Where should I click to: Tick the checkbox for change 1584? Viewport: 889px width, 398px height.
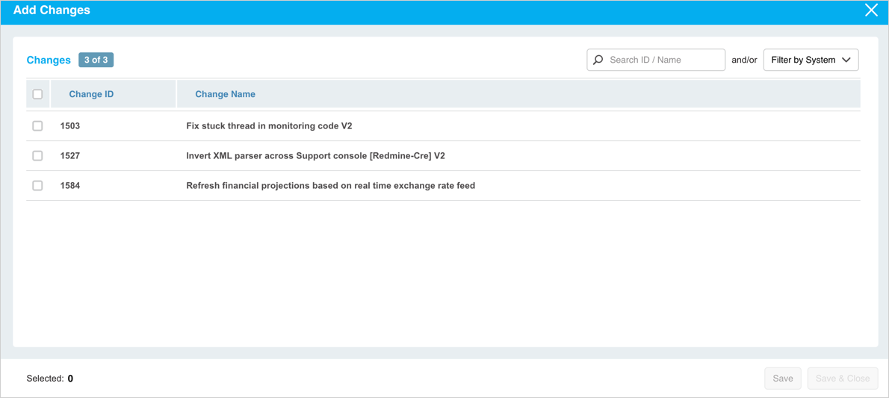37,186
